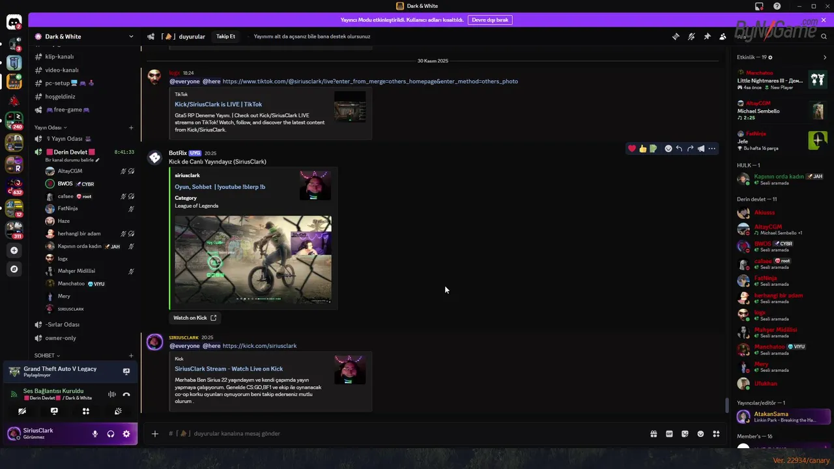Attach a file with plus button

click(x=155, y=434)
